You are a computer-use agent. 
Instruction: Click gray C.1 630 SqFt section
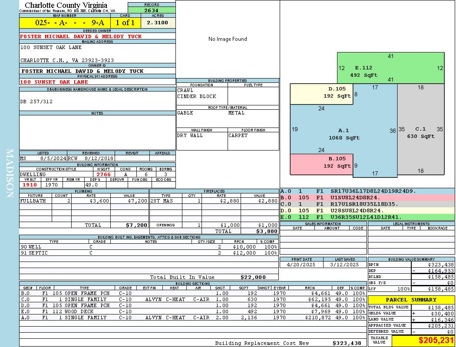coord(421,129)
